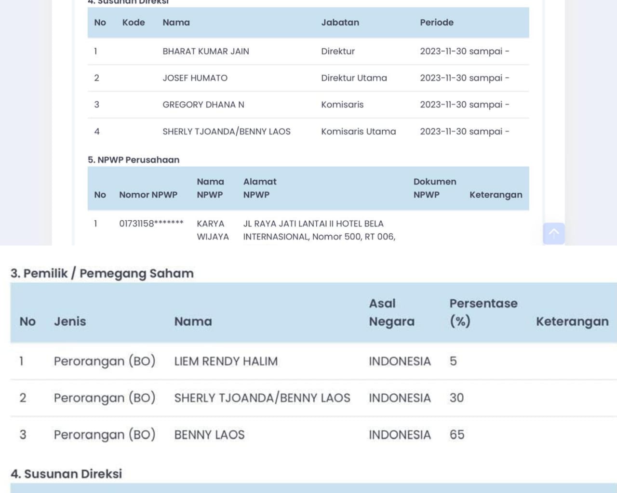Select name GREGORY DHANA N
Screen dimensions: 617x493
pos(203,105)
